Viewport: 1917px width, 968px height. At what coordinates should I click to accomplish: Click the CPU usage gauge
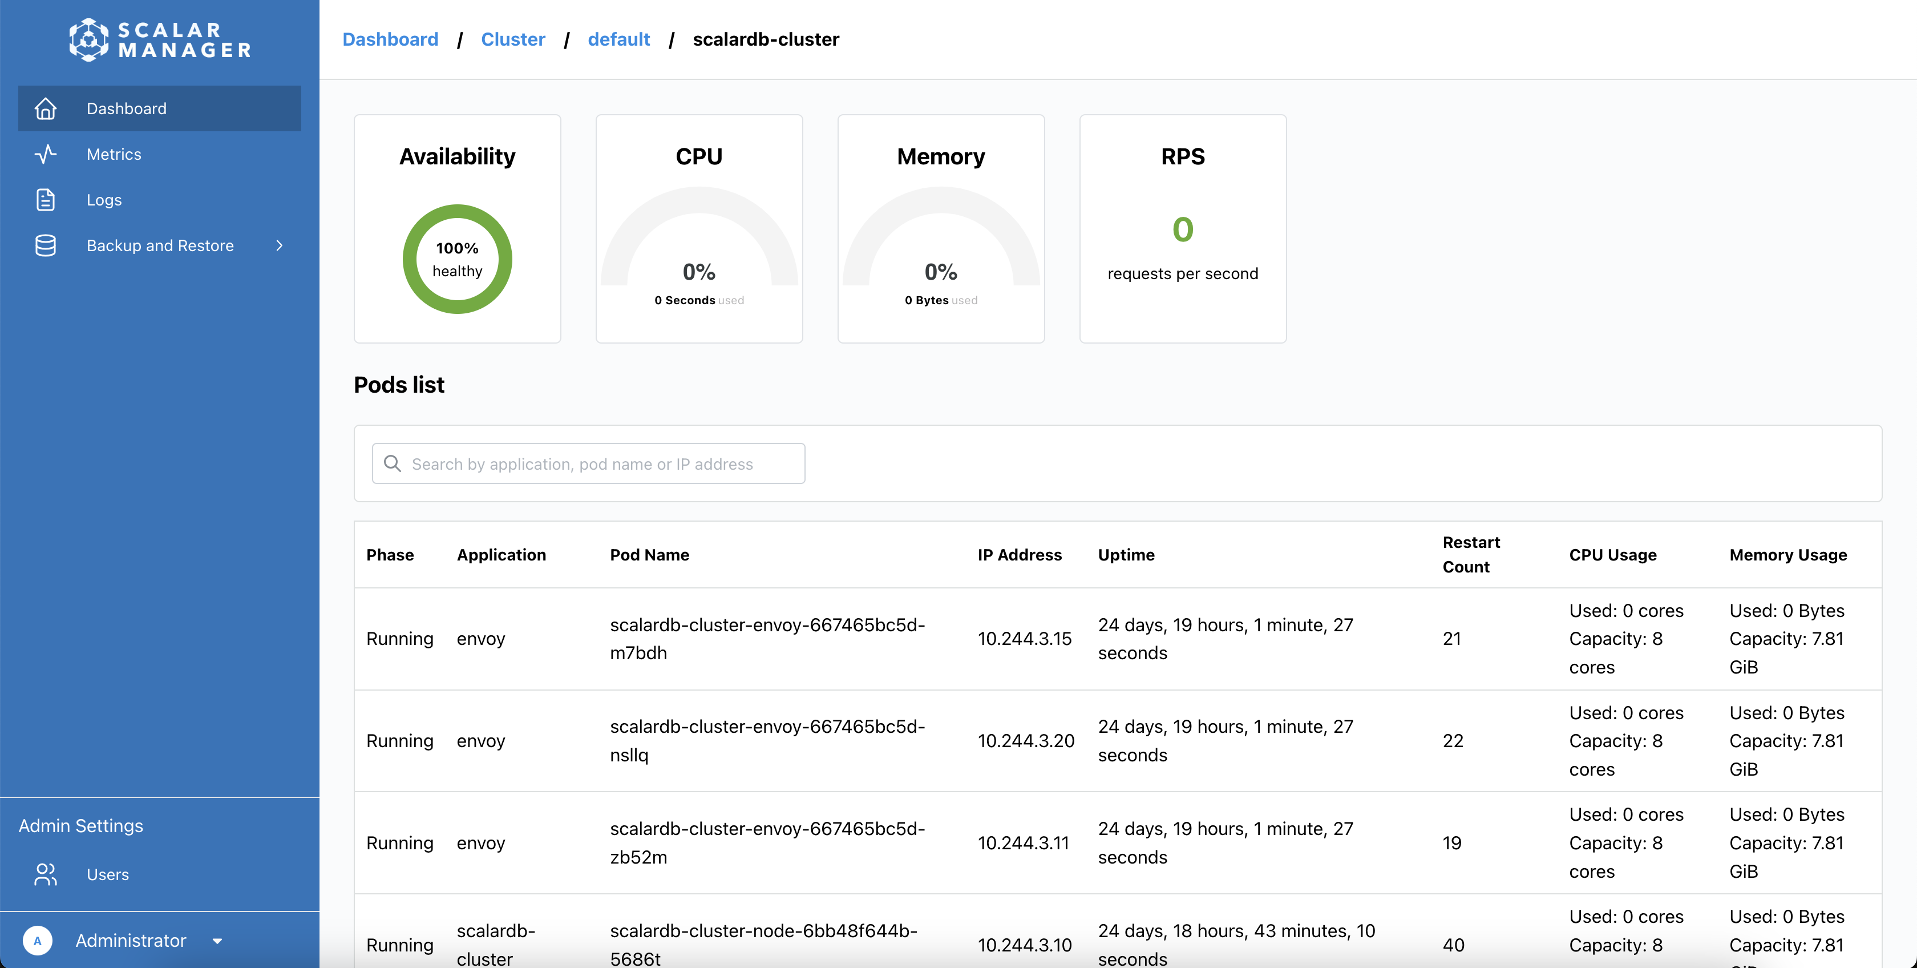click(x=699, y=246)
